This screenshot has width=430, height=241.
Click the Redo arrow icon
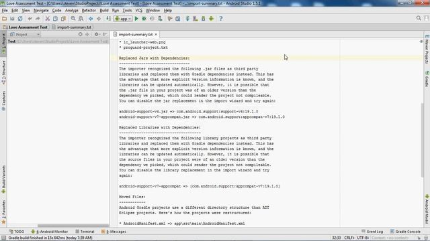point(38,19)
